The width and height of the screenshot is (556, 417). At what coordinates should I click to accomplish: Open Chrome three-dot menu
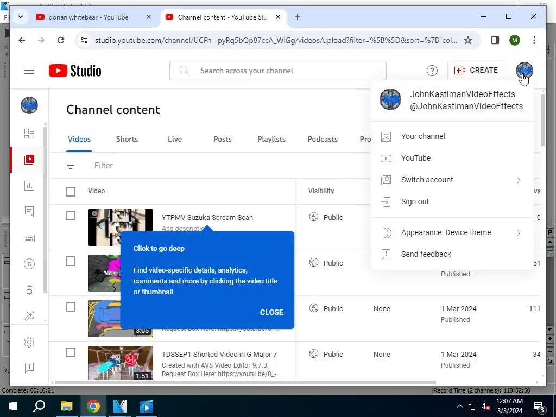click(x=534, y=40)
